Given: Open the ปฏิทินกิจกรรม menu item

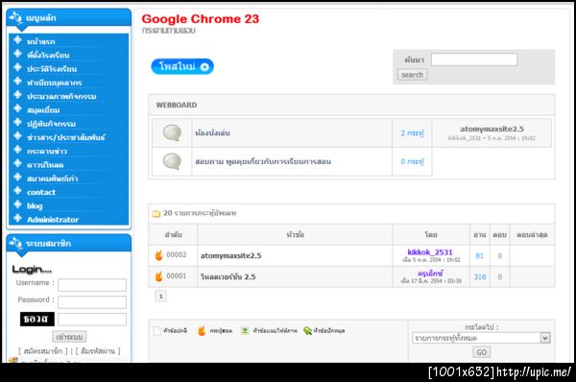Looking at the screenshot, I should (x=52, y=124).
